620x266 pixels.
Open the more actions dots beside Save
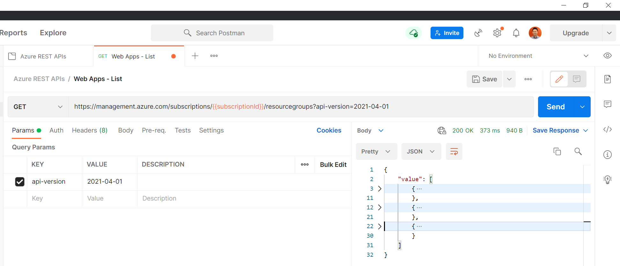click(x=528, y=79)
